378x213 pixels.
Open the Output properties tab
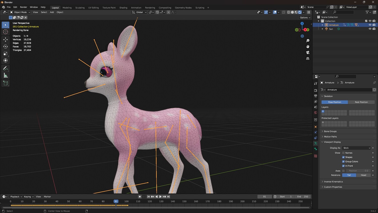pyautogui.click(x=316, y=96)
